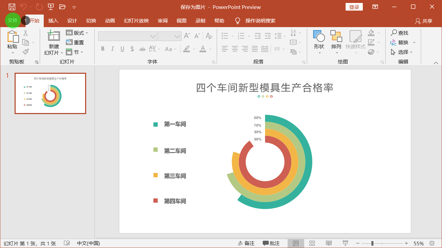The image size is (442, 248).
Task: Switch to the 插入 tab
Action: 53,21
